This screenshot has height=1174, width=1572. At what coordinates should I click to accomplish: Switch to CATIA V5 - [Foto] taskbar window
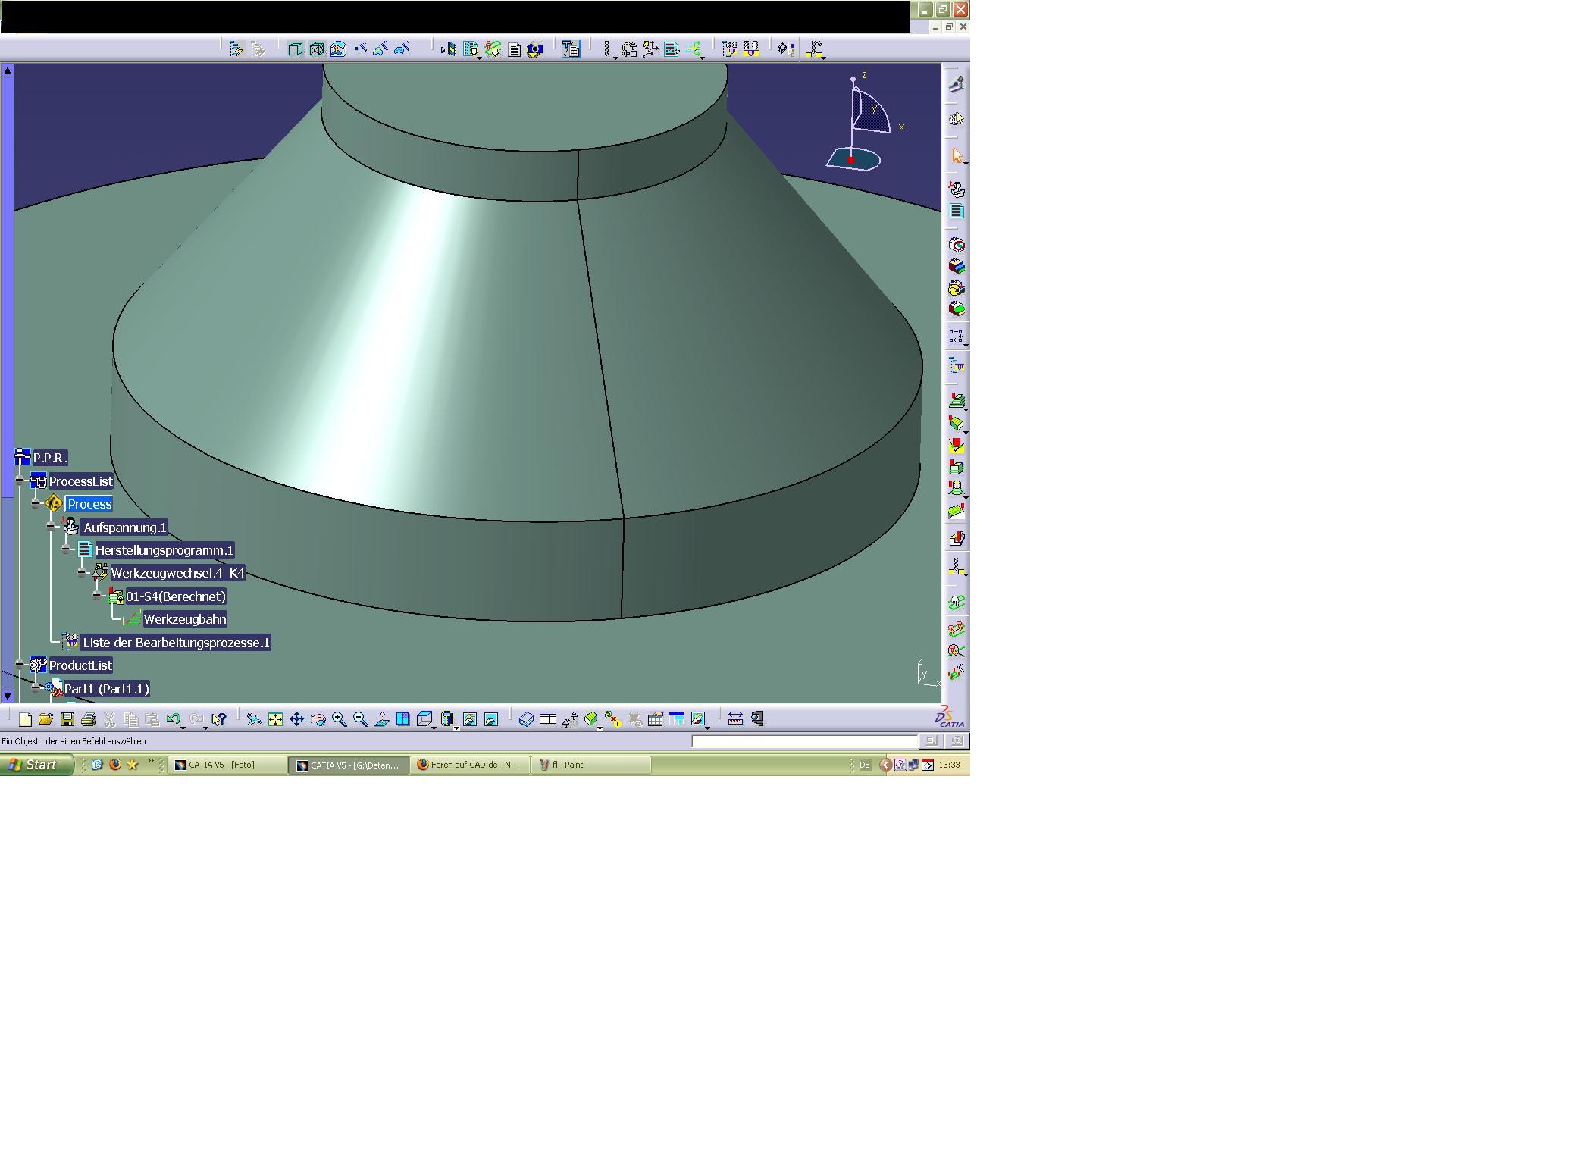tap(227, 765)
